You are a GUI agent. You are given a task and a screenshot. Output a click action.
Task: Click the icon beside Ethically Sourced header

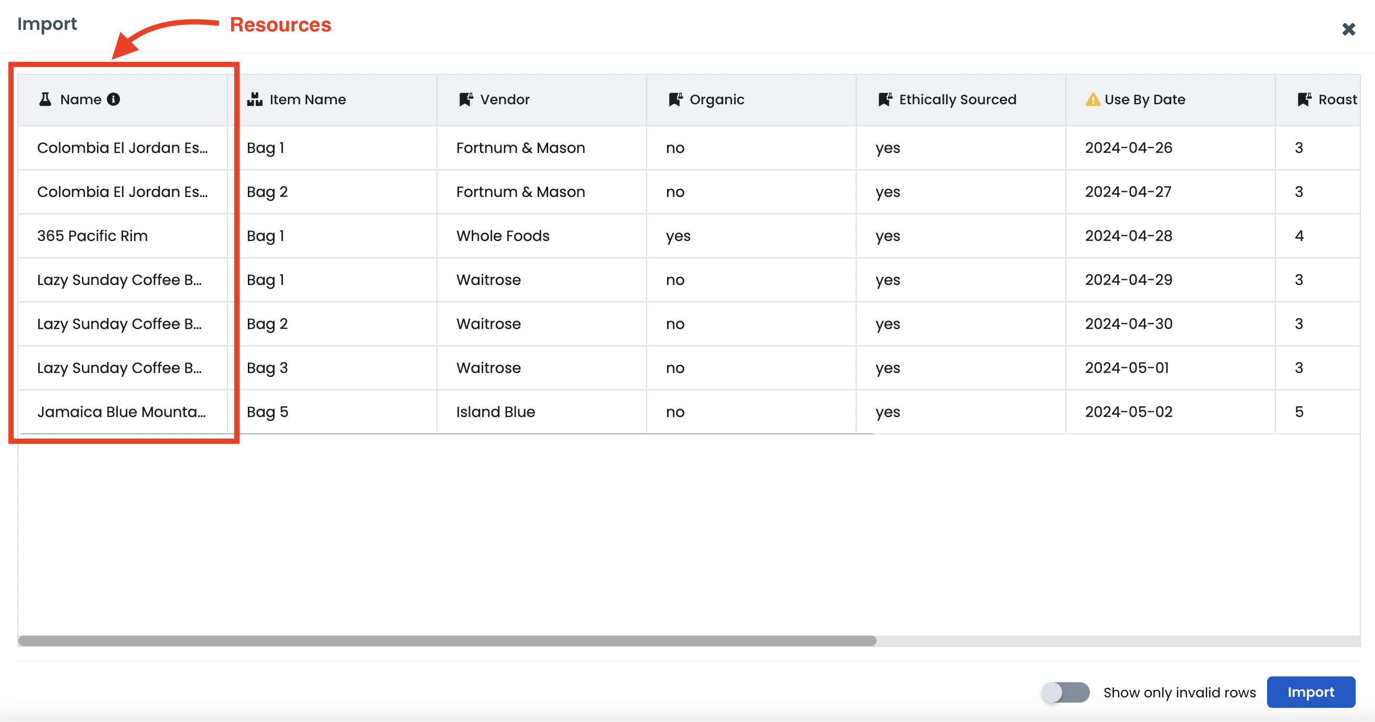coord(885,99)
